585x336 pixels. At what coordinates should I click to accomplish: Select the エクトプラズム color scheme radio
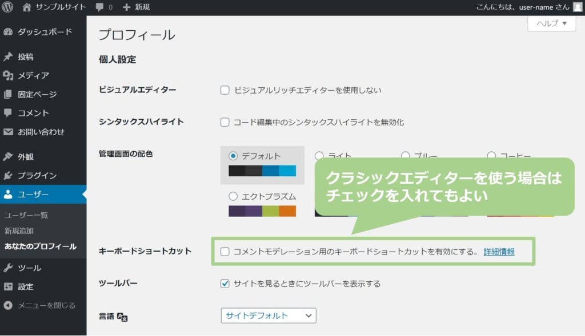coord(233,196)
